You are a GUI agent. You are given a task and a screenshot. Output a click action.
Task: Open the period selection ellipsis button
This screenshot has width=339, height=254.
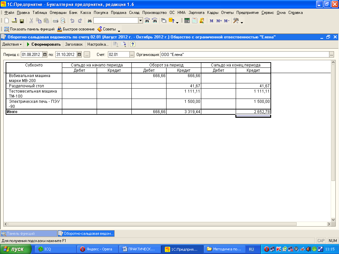tap(87, 55)
